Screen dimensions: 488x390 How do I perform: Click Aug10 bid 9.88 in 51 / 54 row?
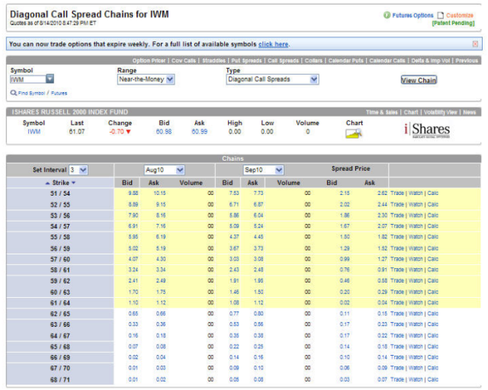[133, 193]
